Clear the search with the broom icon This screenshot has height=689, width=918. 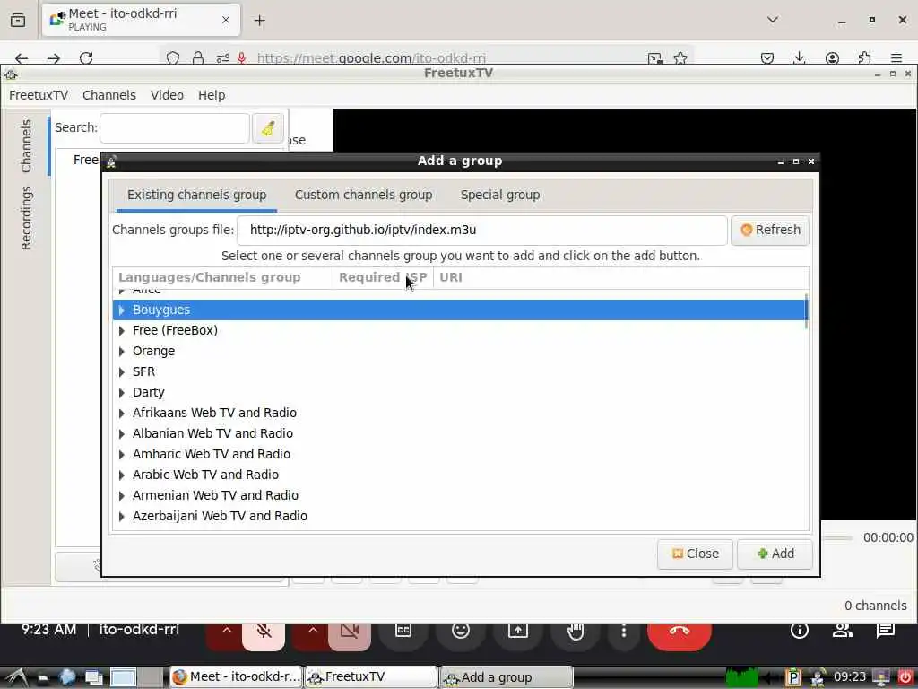tap(268, 127)
